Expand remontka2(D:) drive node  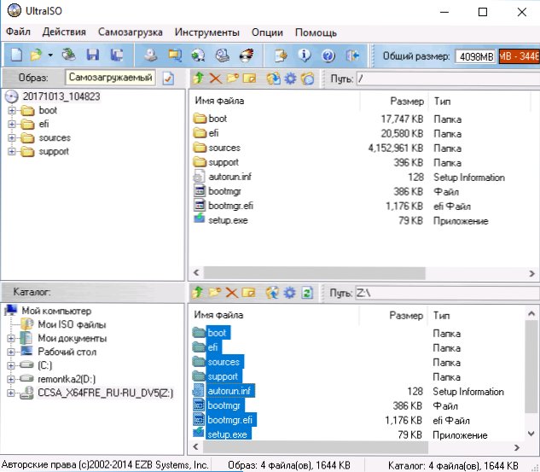11,379
